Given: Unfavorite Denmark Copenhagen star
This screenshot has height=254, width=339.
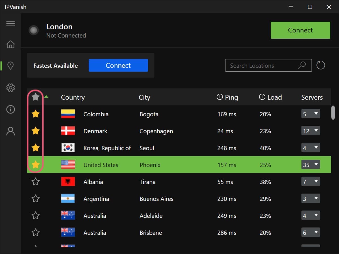Looking at the screenshot, I should pos(36,131).
